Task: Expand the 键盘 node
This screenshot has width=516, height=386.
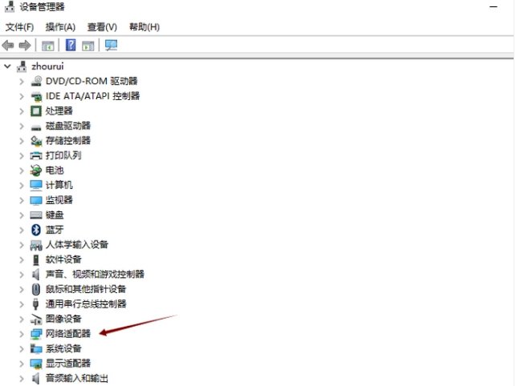Action: (22, 215)
